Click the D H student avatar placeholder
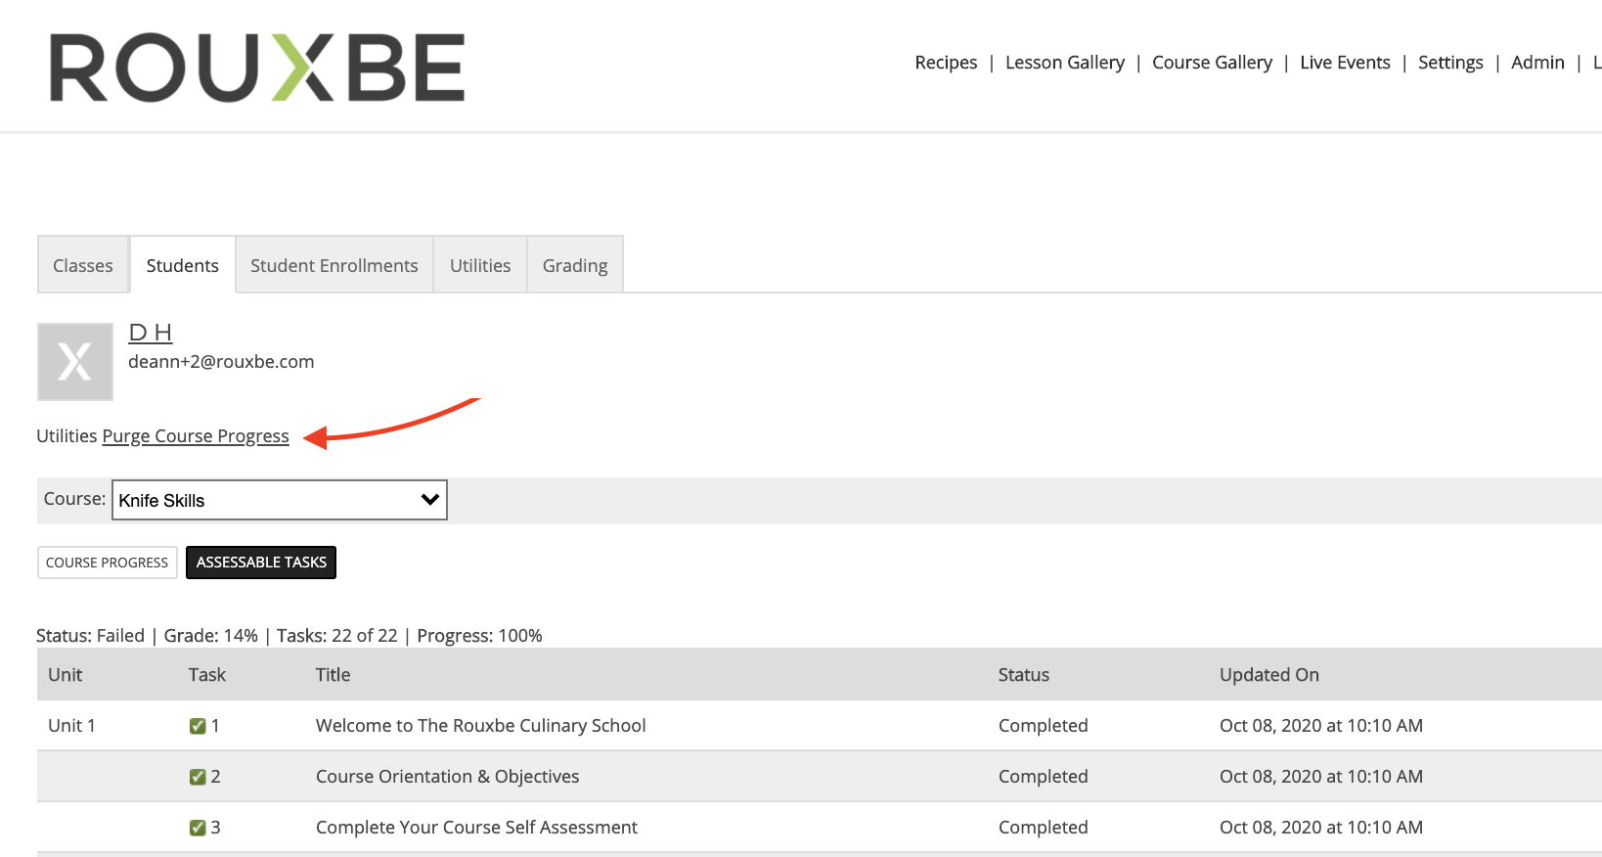 (x=75, y=362)
